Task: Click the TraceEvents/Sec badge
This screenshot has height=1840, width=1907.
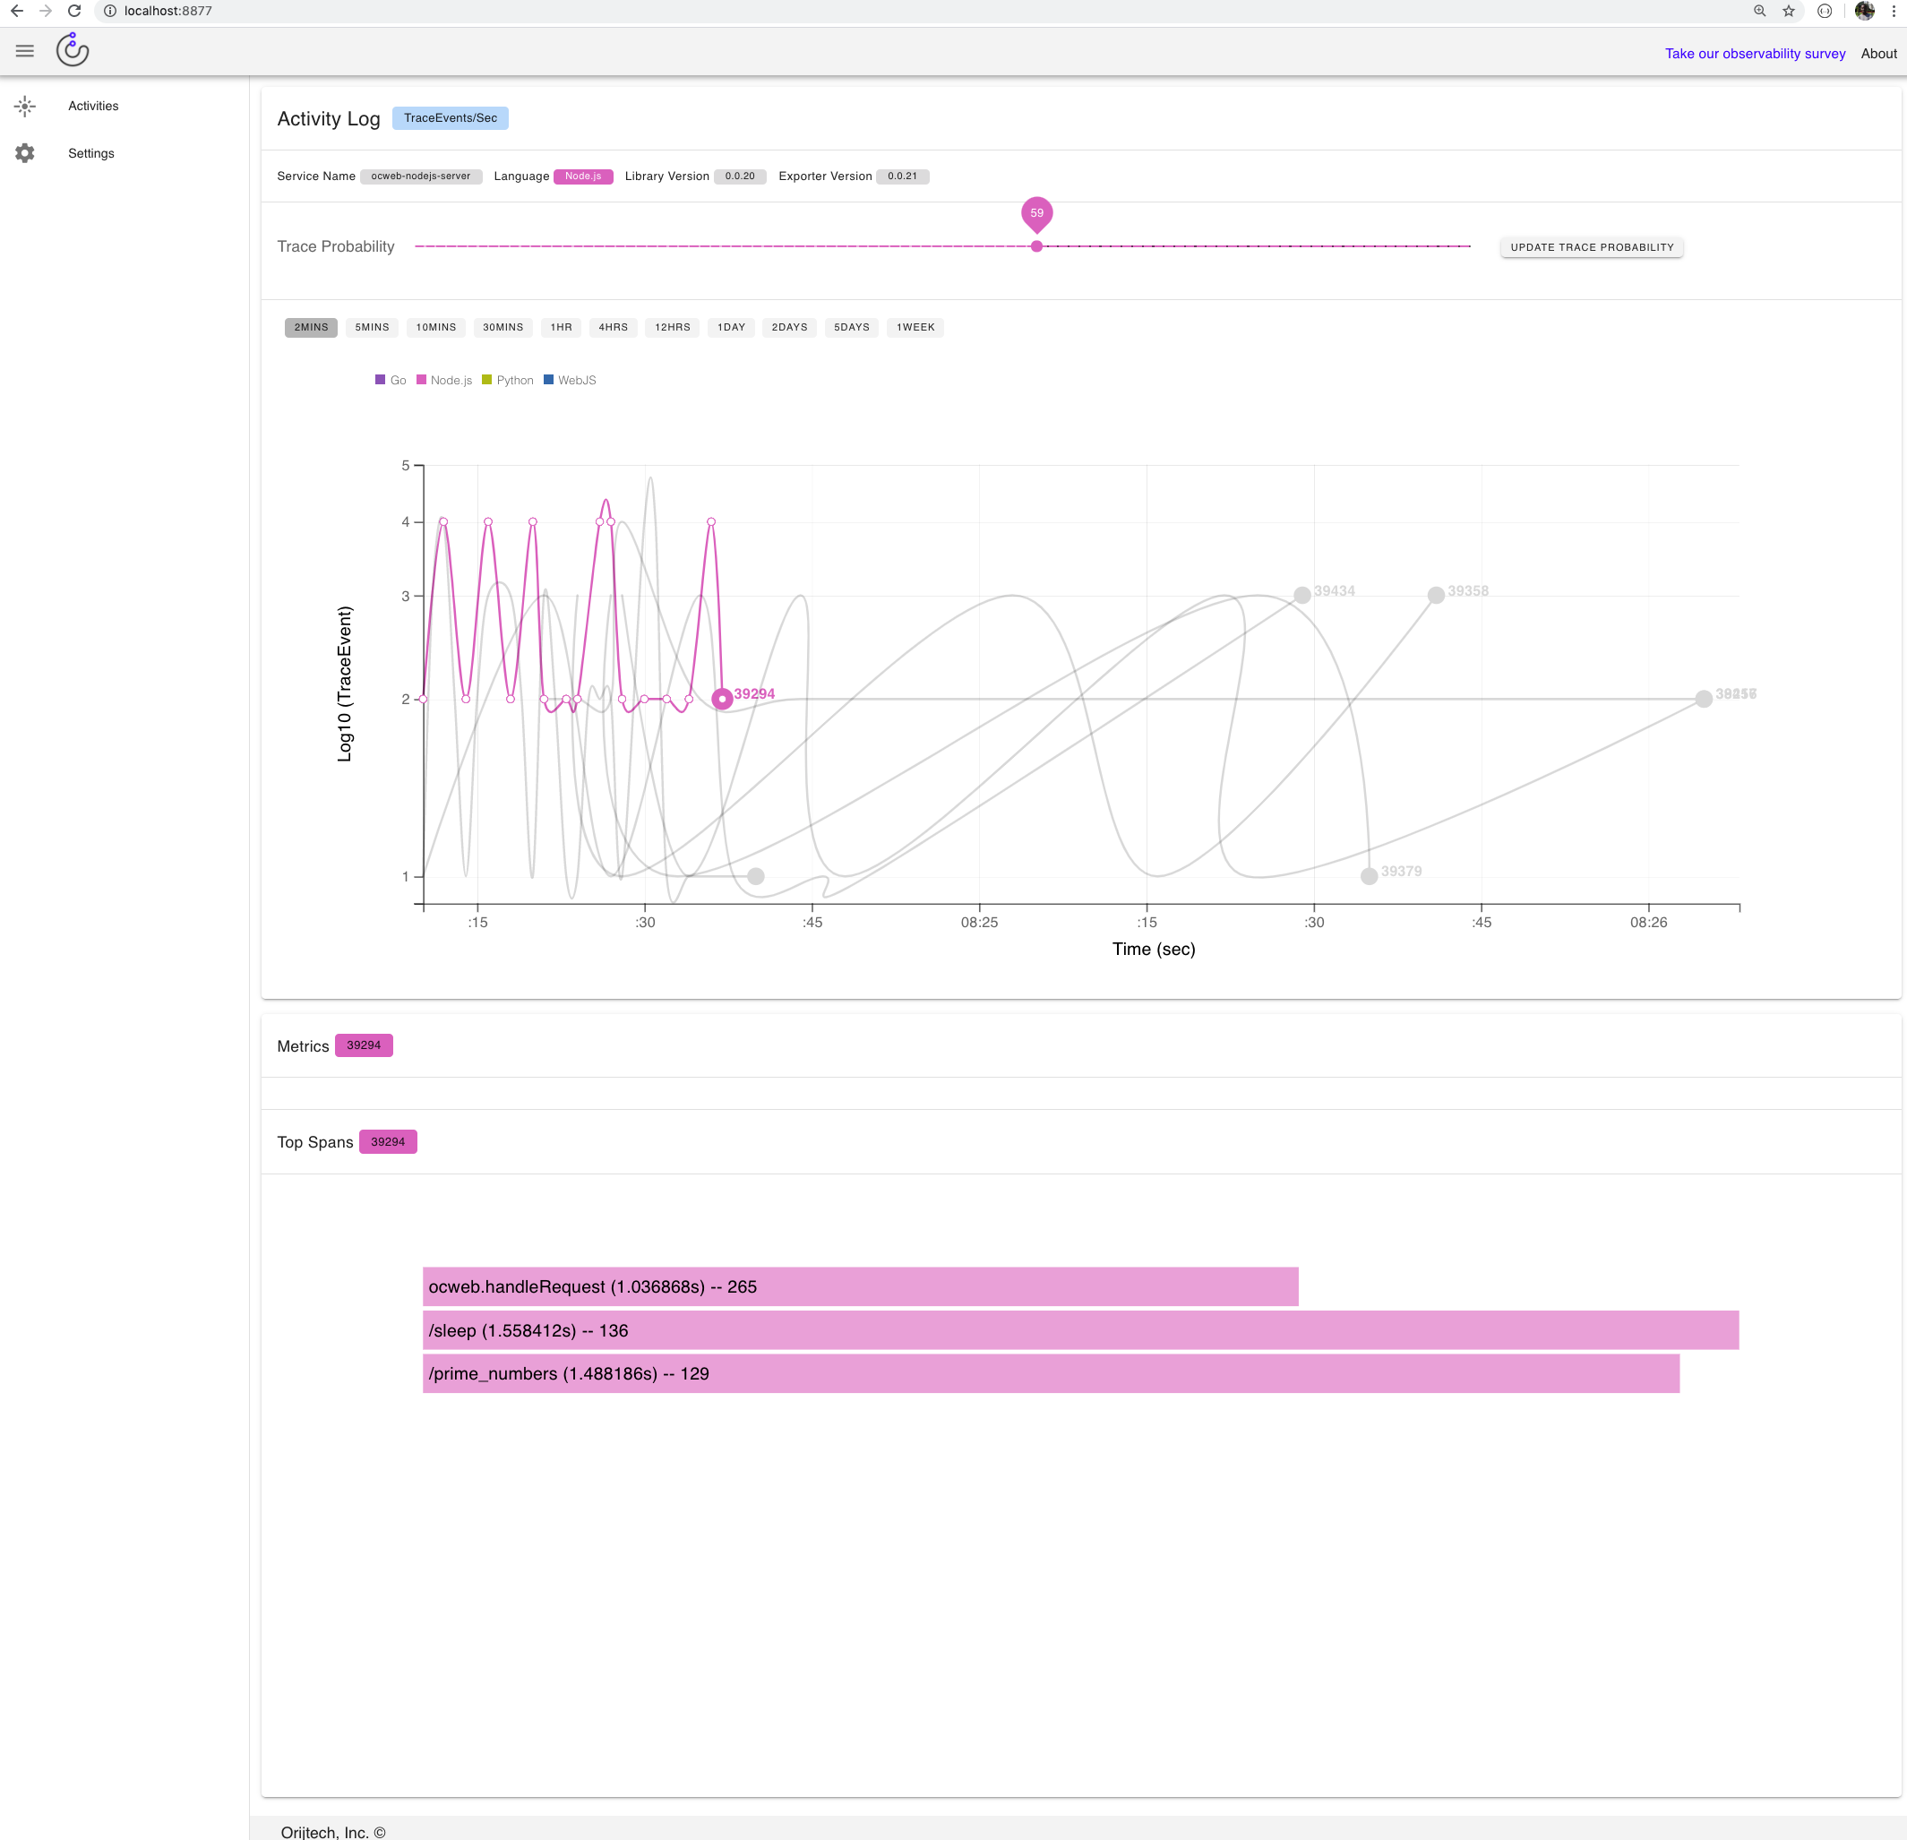Action: [x=451, y=117]
